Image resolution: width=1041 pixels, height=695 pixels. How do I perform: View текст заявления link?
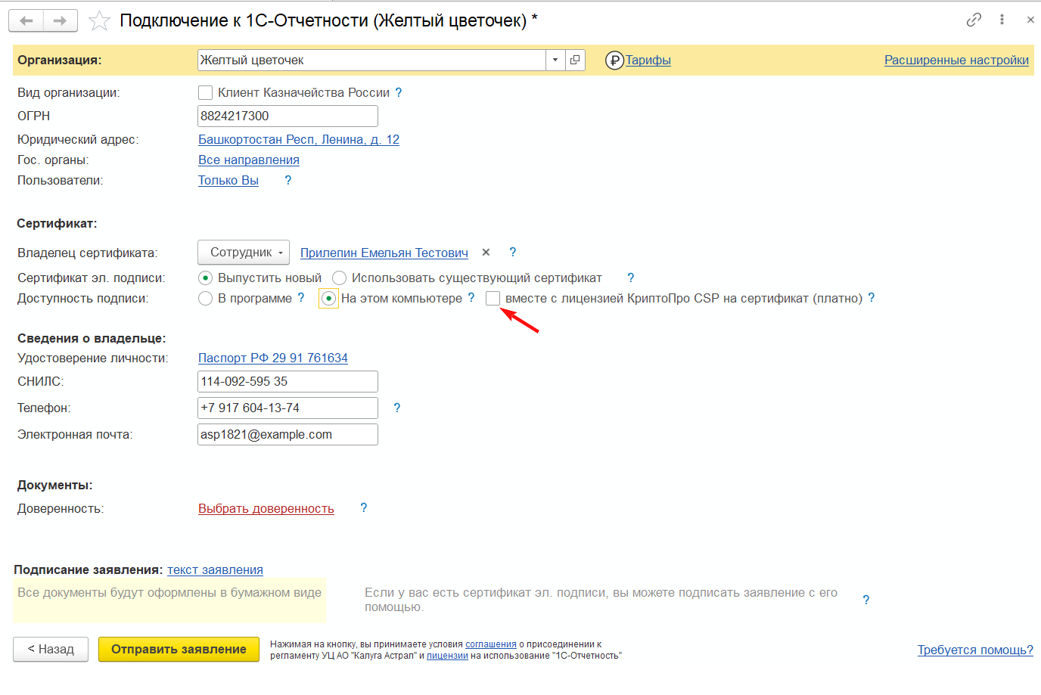pyautogui.click(x=216, y=569)
